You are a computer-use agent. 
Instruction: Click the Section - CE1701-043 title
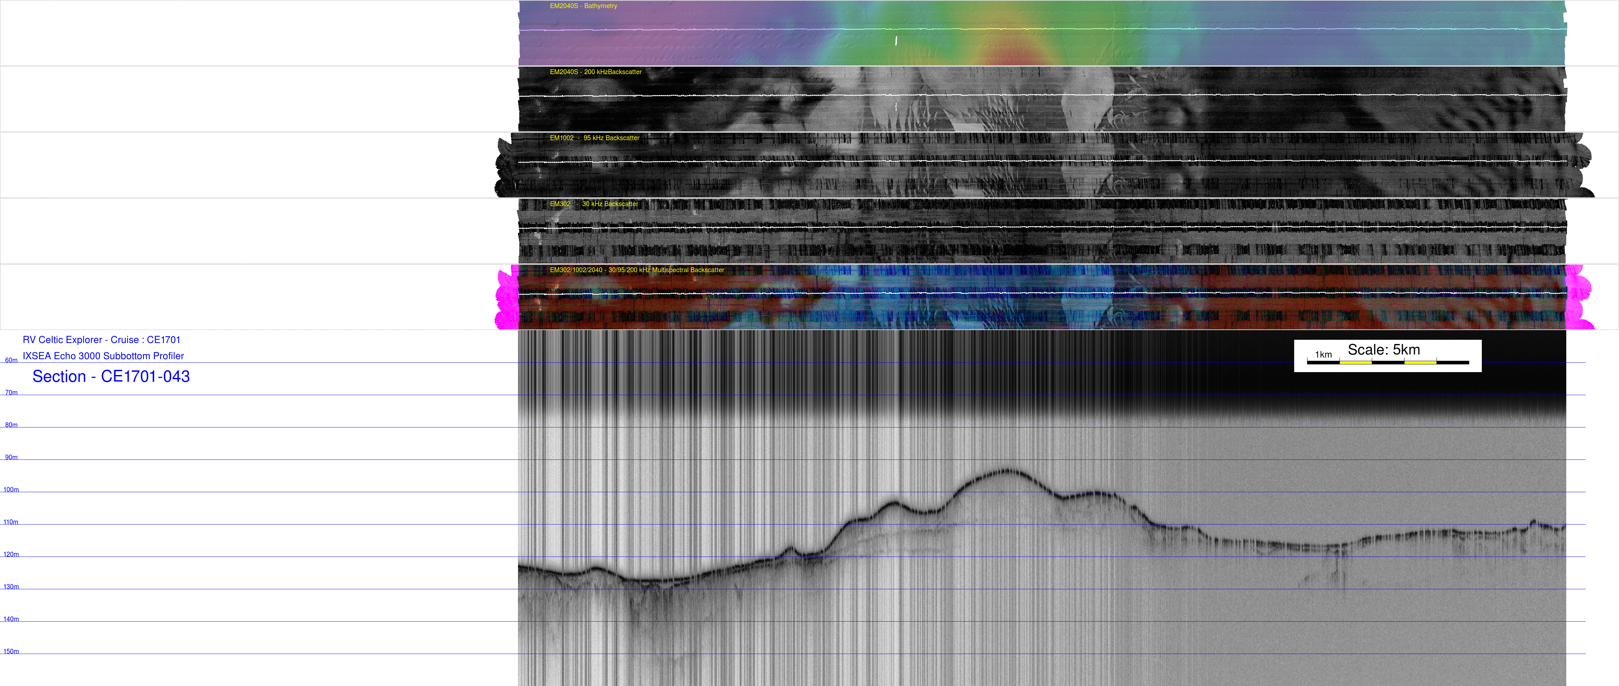(111, 377)
